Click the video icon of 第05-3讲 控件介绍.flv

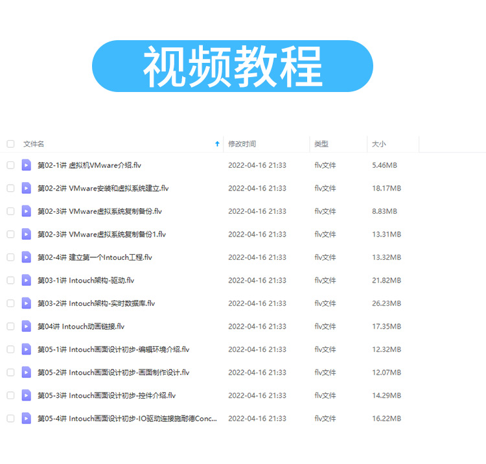27,395
